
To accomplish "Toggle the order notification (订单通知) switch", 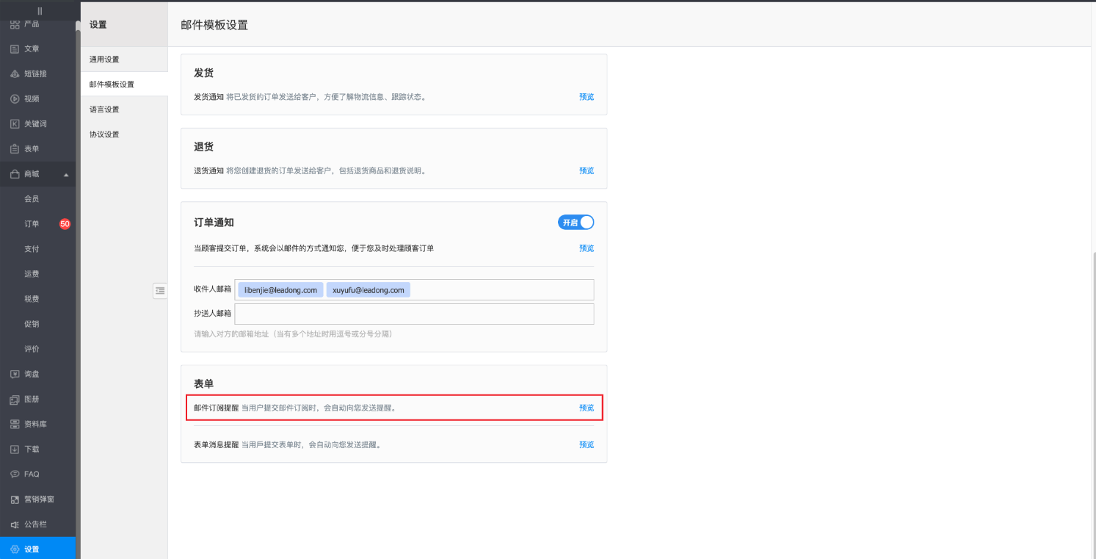I will point(576,223).
